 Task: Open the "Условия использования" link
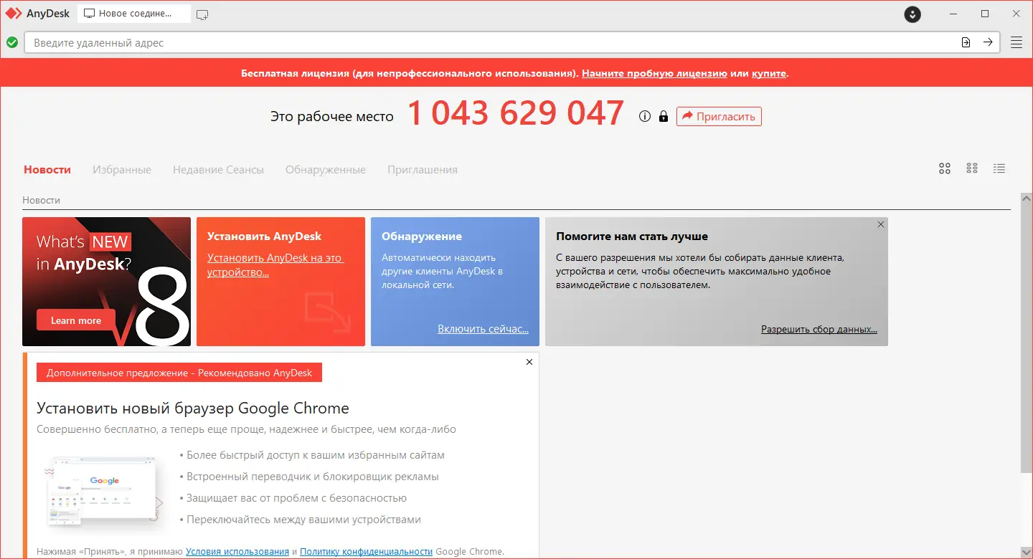pyautogui.click(x=237, y=551)
